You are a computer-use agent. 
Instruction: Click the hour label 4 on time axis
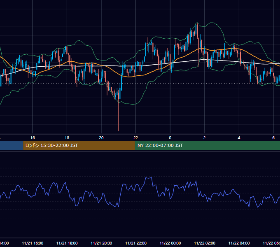point(239,138)
